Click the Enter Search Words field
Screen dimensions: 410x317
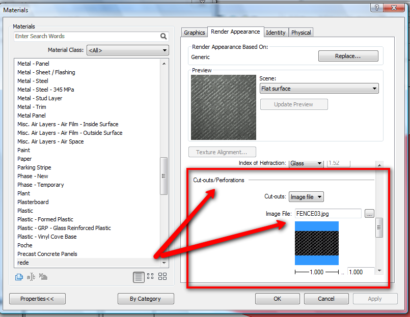(x=91, y=36)
